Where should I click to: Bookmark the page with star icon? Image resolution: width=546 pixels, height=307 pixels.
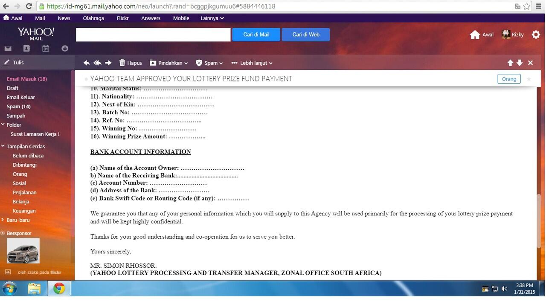click(x=527, y=6)
